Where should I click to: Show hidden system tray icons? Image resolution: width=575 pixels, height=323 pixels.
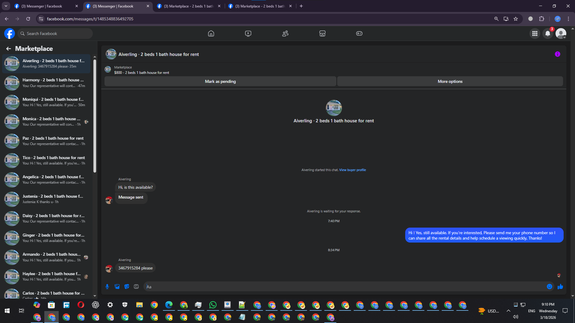[x=508, y=311]
